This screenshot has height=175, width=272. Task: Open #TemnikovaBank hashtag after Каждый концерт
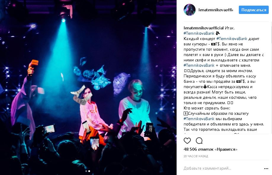[232, 39]
